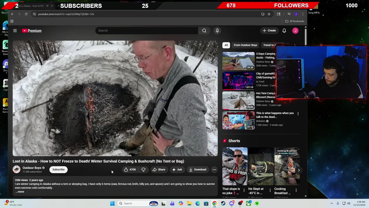Mute the tab via its speaker icon
The image size is (369, 208).
(47, 6)
